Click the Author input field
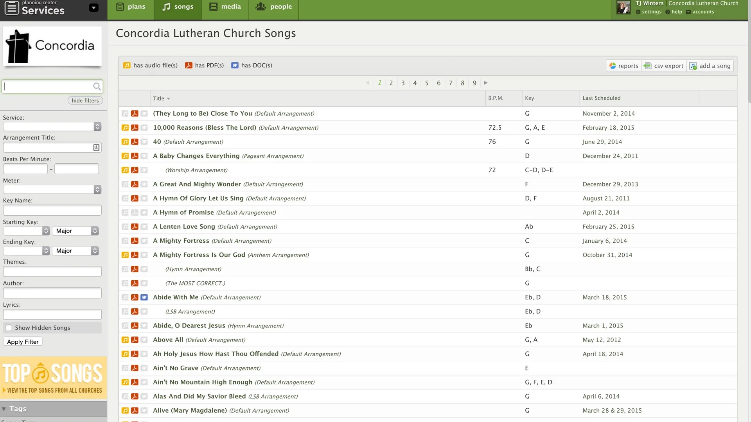 pos(52,293)
